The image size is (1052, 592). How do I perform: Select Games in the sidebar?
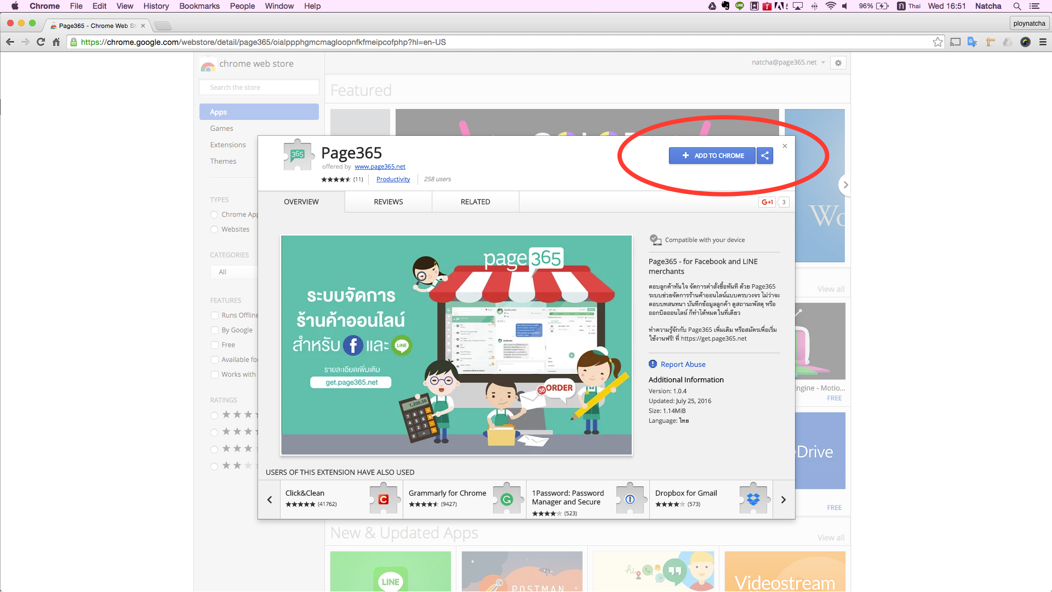(x=221, y=128)
